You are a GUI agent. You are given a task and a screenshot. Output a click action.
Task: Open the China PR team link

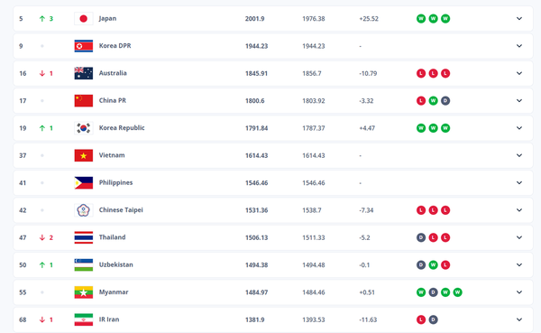(113, 100)
